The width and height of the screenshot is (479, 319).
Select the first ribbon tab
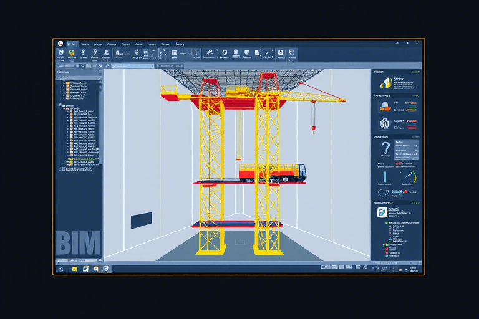72,44
